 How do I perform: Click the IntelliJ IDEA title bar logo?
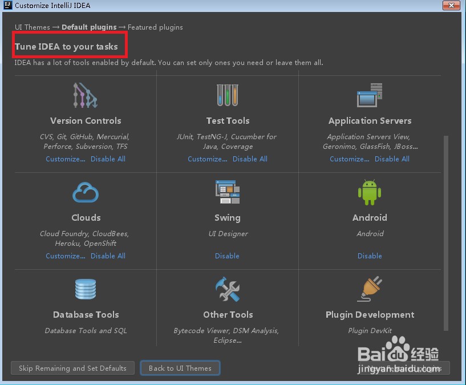coord(8,5)
